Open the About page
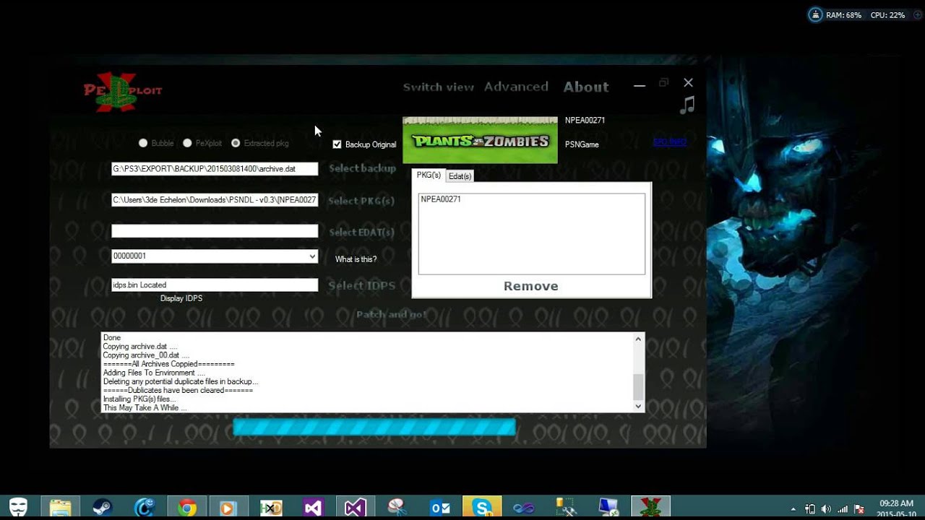Viewport: 925px width, 520px height. tap(586, 87)
